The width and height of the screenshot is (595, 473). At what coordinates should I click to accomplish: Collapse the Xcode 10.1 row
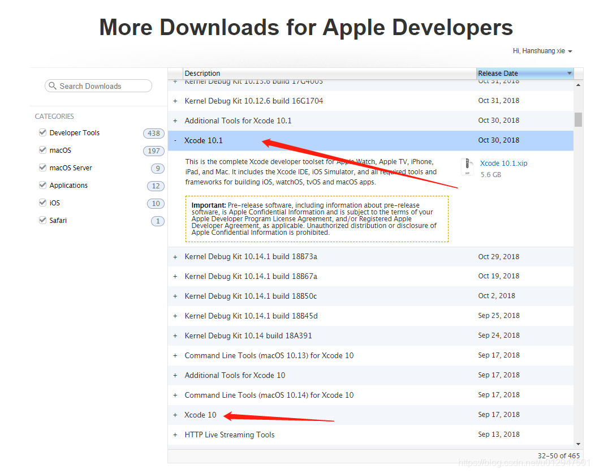(x=175, y=140)
